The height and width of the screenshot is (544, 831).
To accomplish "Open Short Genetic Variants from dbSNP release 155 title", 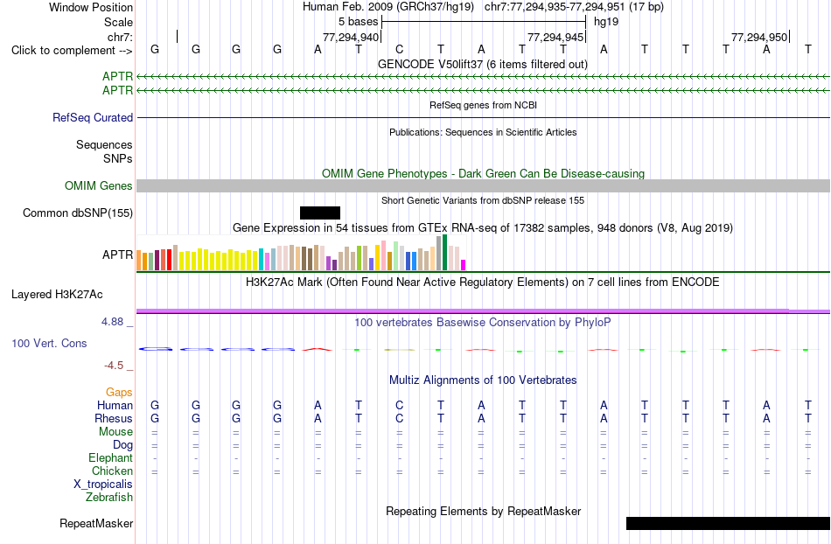I will point(483,200).
